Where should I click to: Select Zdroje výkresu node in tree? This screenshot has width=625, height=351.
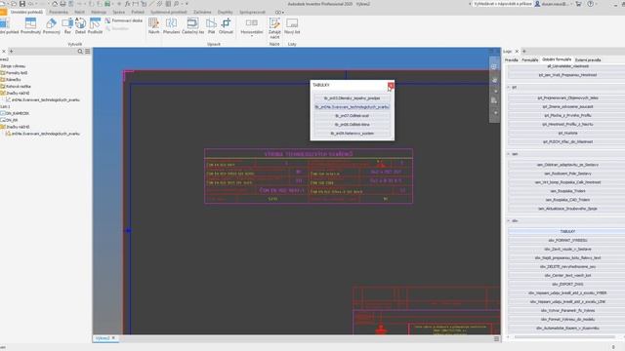pos(13,66)
